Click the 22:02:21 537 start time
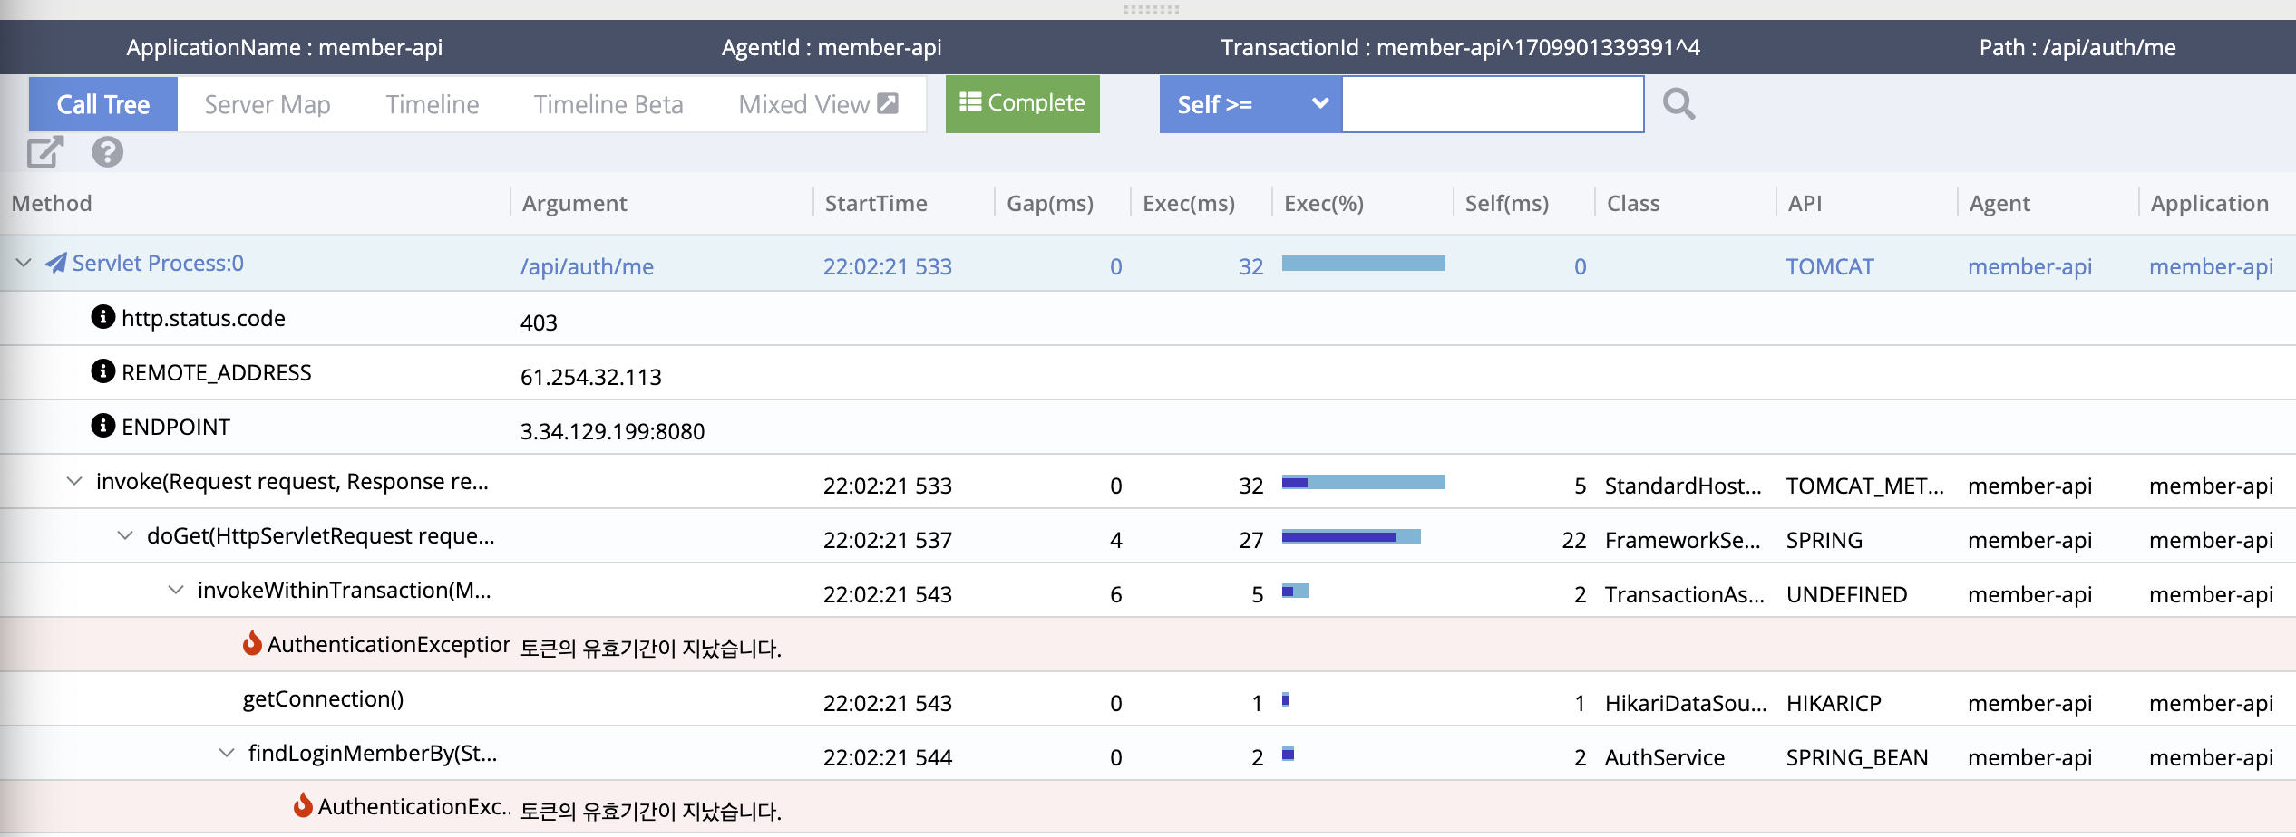 click(x=888, y=540)
